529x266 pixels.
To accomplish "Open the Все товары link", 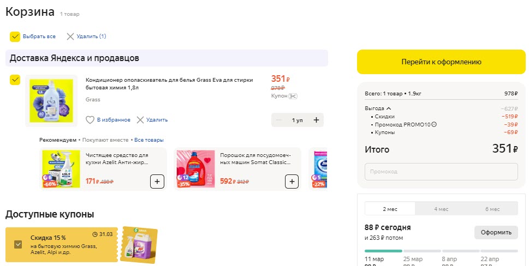I will pos(149,140).
